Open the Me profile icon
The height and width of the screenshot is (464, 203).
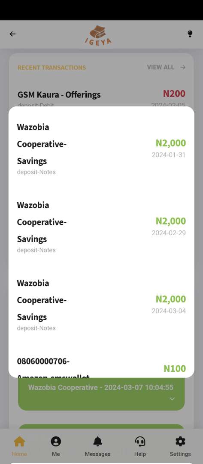coord(56,442)
